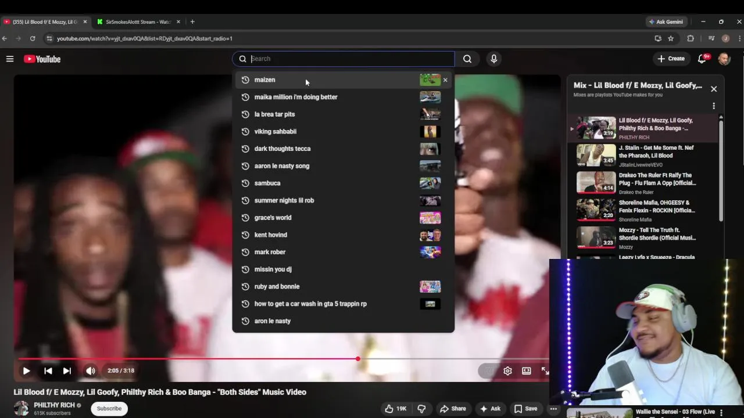The height and width of the screenshot is (418, 744).
Task: Switch to SirSmokesAlottt Stream tab
Action: tap(138, 22)
